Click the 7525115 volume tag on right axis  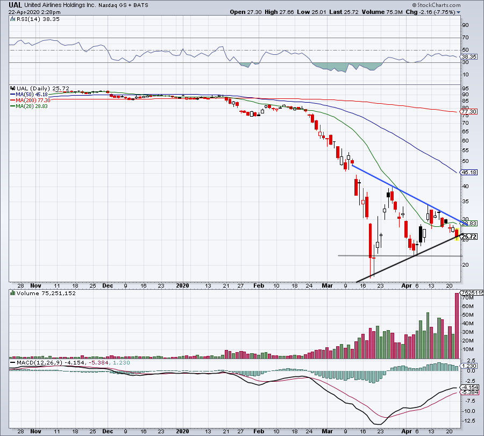tap(472, 292)
